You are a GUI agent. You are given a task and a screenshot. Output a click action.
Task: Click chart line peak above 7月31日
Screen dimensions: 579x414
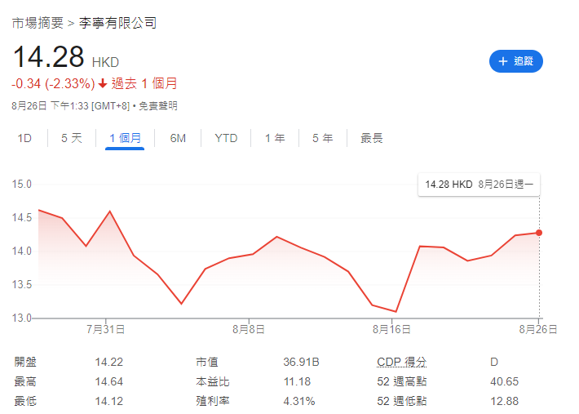109,211
